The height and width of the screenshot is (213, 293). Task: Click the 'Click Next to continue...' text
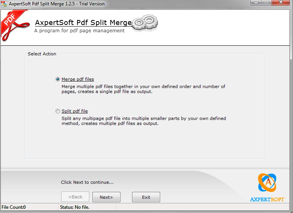click(x=87, y=182)
